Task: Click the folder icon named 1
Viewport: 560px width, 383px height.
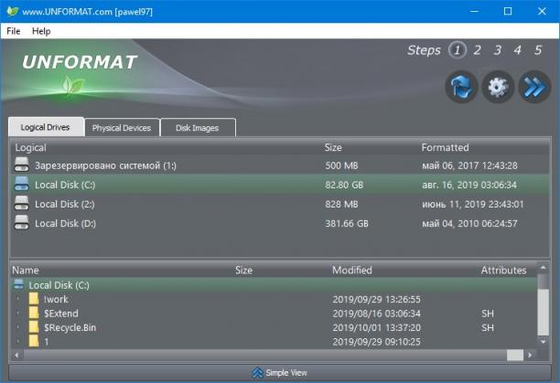Action: tap(34, 341)
